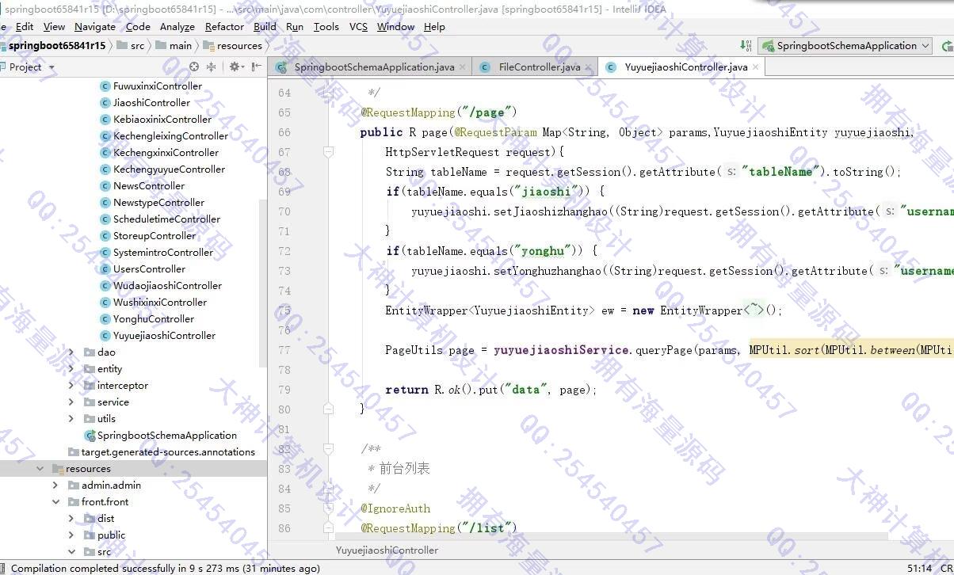This screenshot has width=954, height=575.
Task: Select YuyuejiaoshiController in the project tree
Action: coord(164,335)
